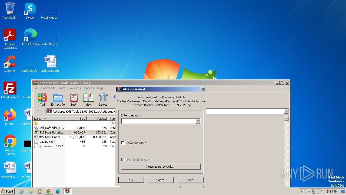Image resolution: width=346 pixels, height=195 pixels.
Task: Click the volume speaker tray icon
Action: point(307,191)
